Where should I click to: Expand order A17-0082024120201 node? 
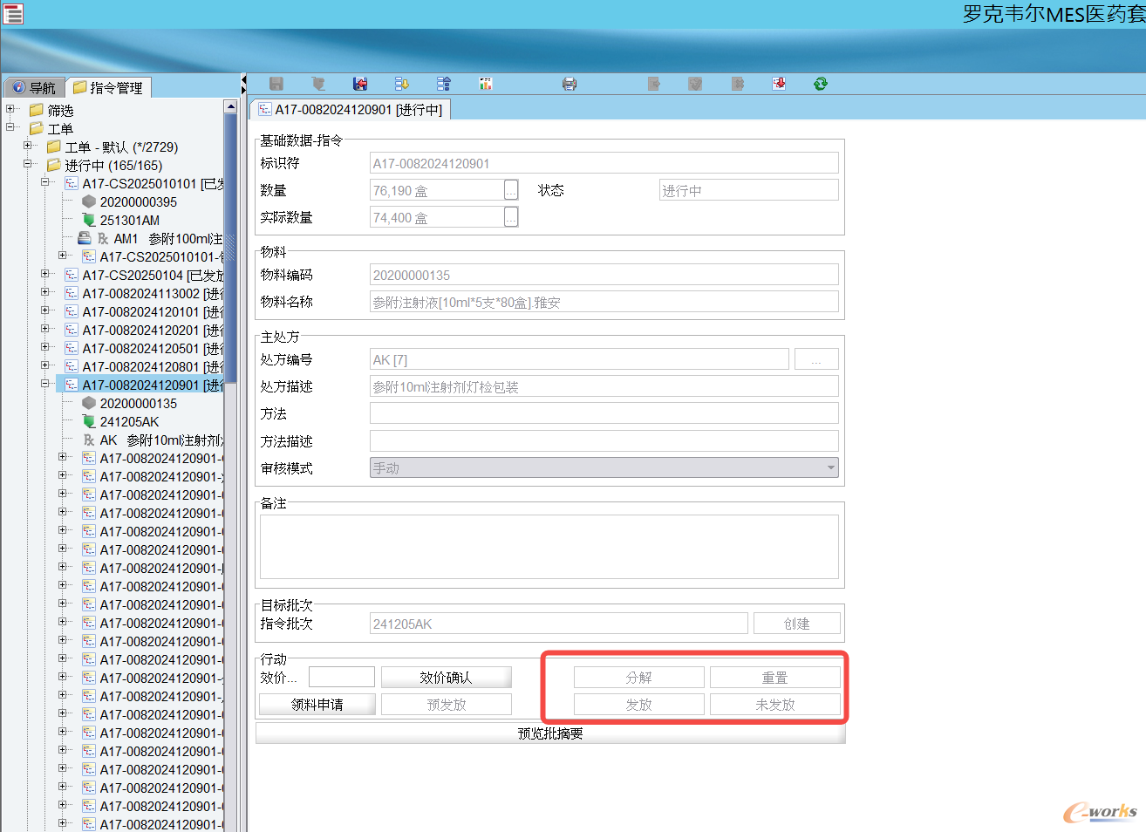coord(45,329)
